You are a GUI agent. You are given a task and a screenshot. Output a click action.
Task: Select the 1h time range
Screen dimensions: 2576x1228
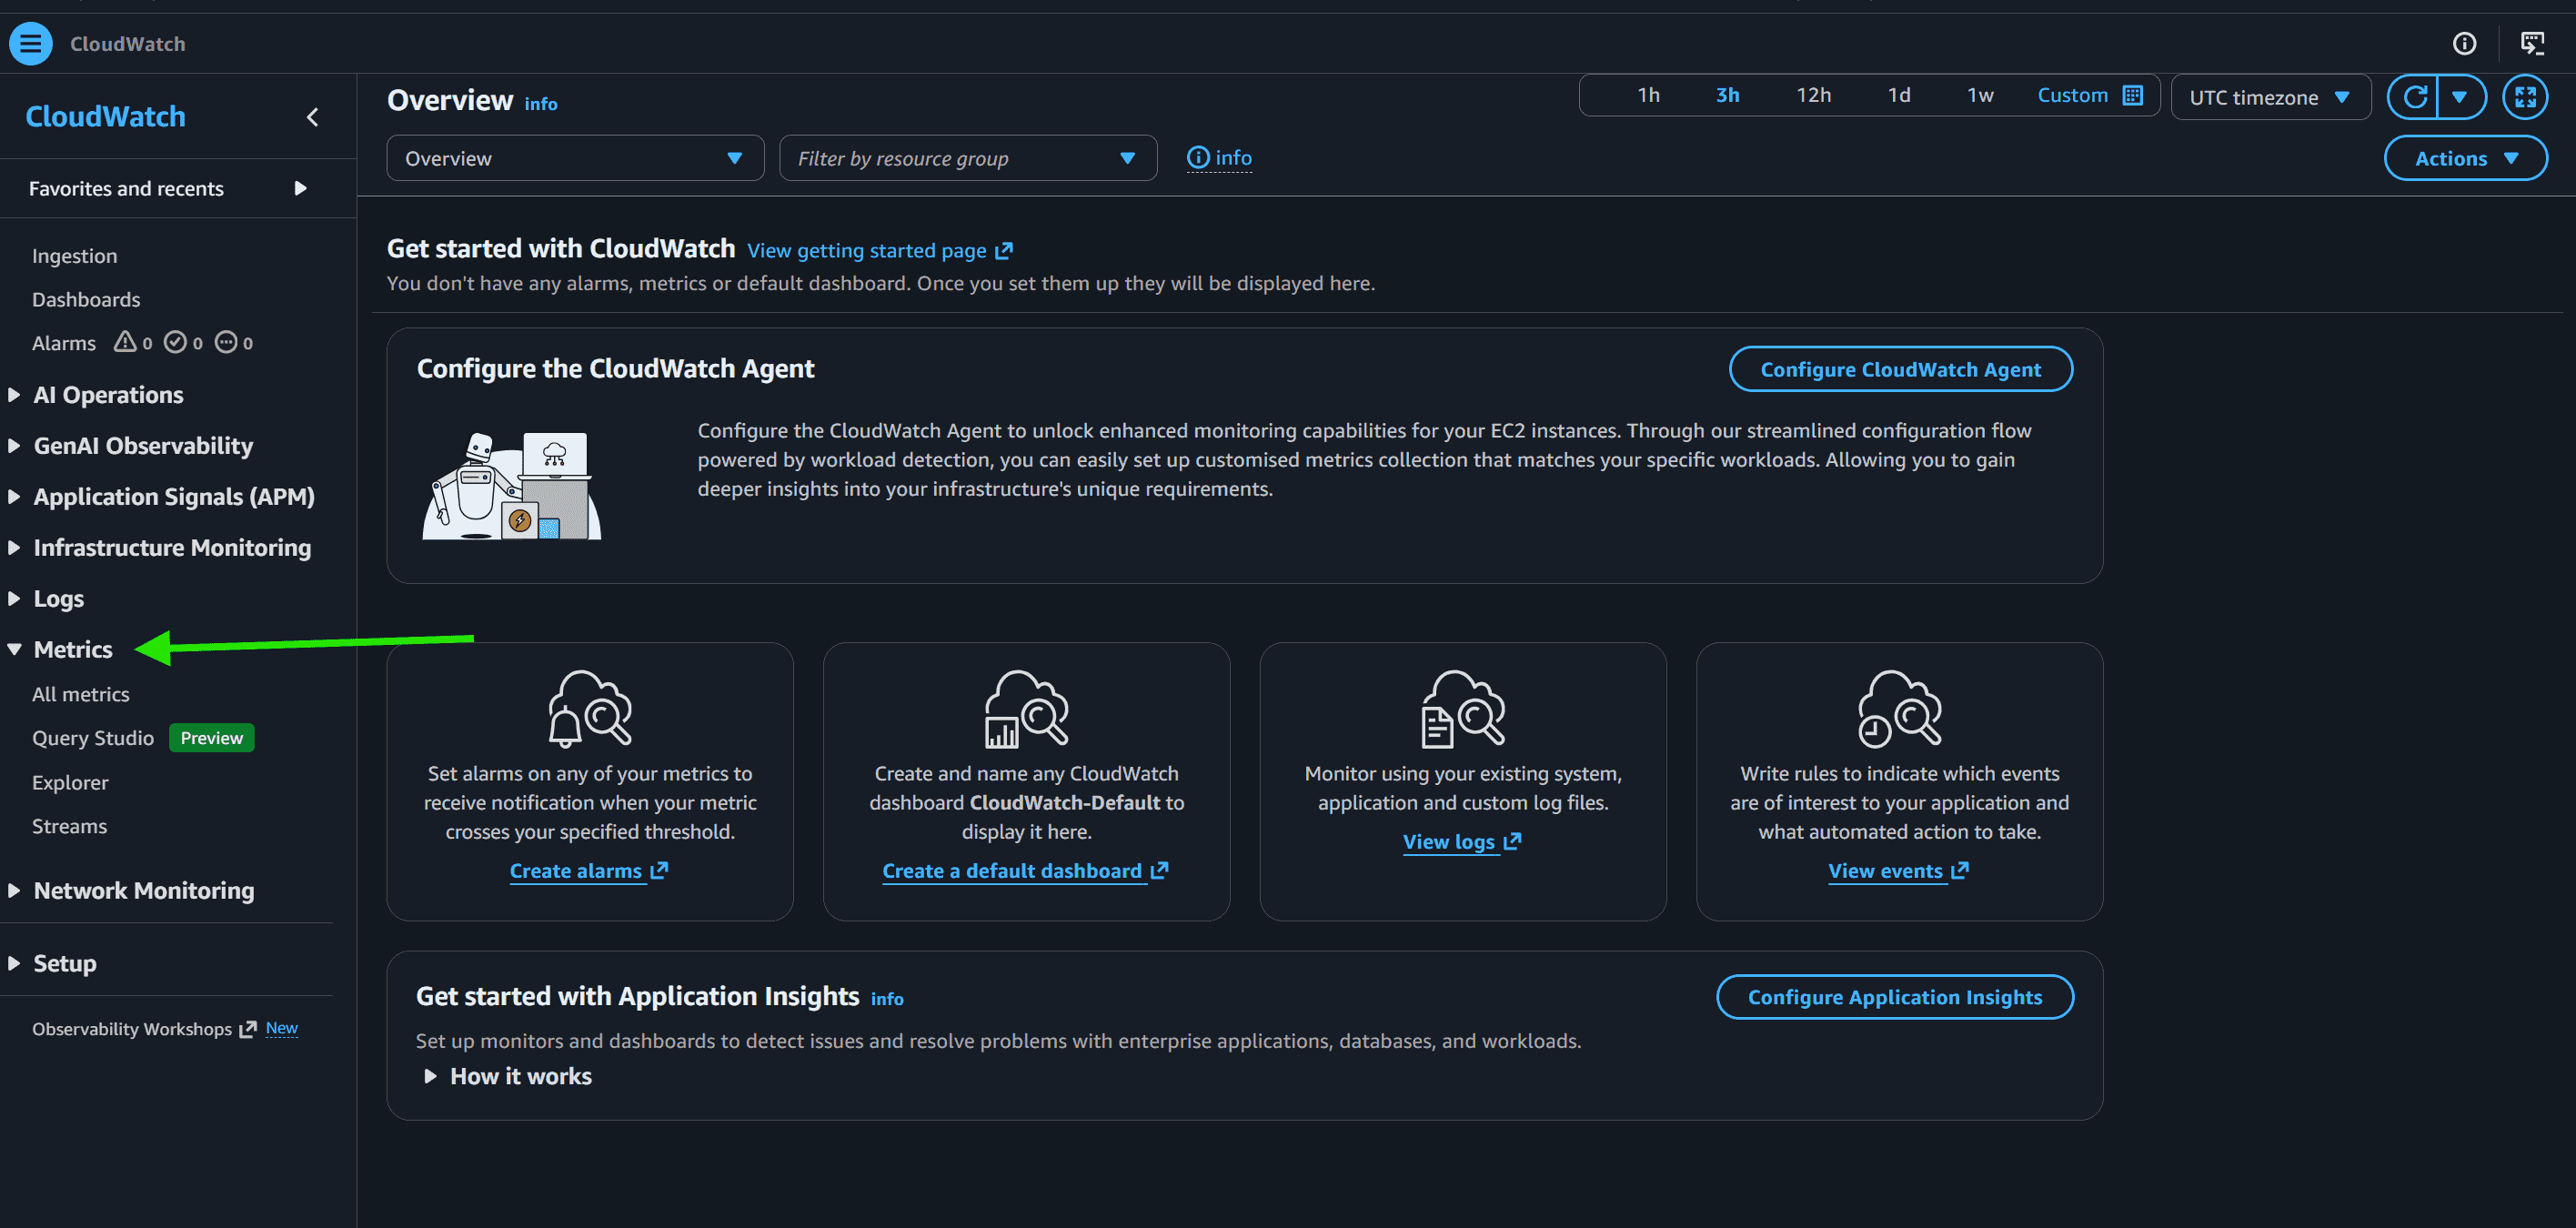point(1648,95)
